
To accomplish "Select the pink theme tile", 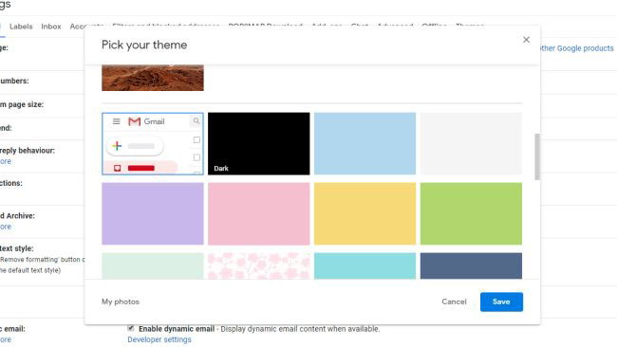I will (258, 213).
